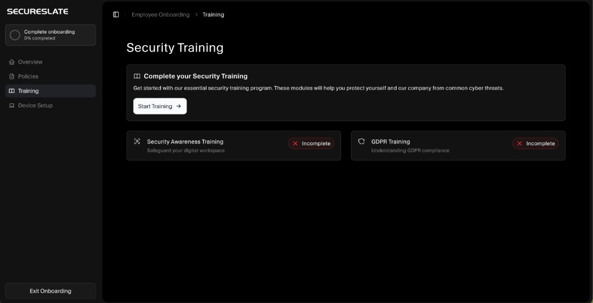Image resolution: width=593 pixels, height=303 pixels.
Task: Click the book icon beside Complete your Security Training
Action: click(137, 76)
